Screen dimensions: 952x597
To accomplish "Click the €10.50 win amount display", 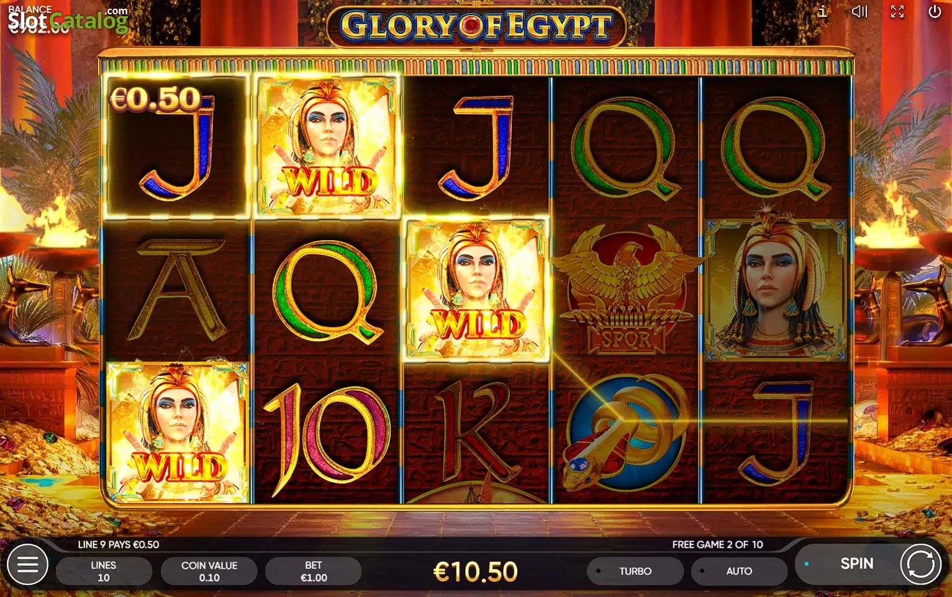I will 475,572.
